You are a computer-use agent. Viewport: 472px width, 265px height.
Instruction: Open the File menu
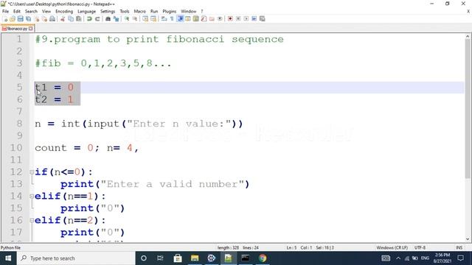click(5, 11)
